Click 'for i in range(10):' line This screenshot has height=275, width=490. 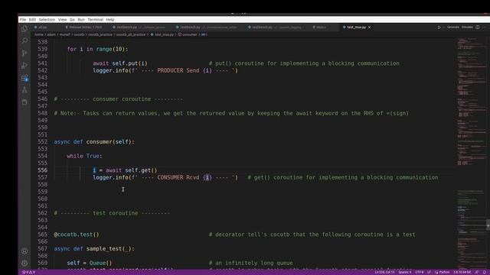(97, 49)
